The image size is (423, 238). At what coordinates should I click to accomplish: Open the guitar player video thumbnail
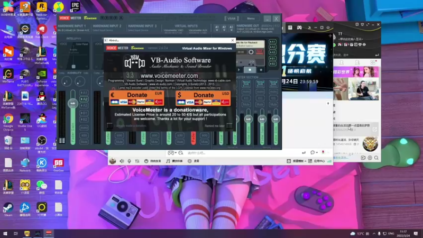[363, 89]
